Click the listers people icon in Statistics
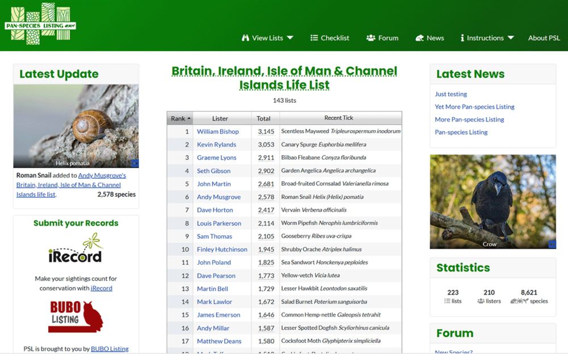568x354 pixels. [x=481, y=301]
